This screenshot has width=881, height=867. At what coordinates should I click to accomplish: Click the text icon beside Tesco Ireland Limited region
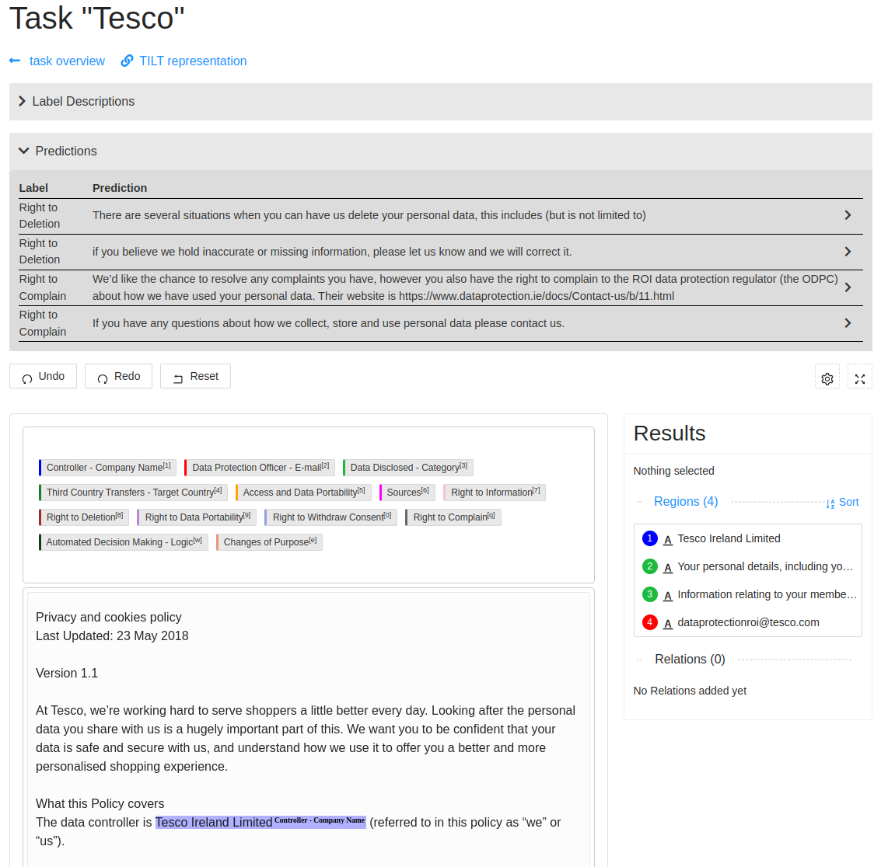668,540
